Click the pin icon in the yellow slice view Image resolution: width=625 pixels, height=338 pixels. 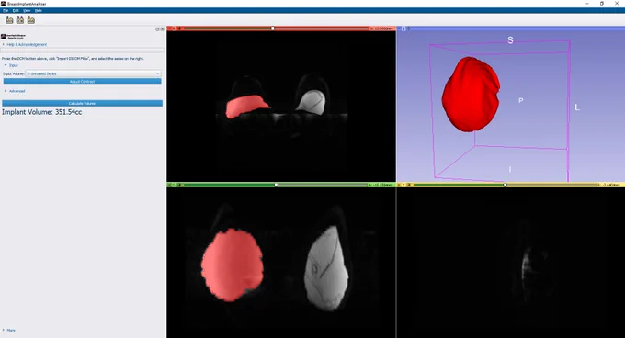[x=400, y=185]
